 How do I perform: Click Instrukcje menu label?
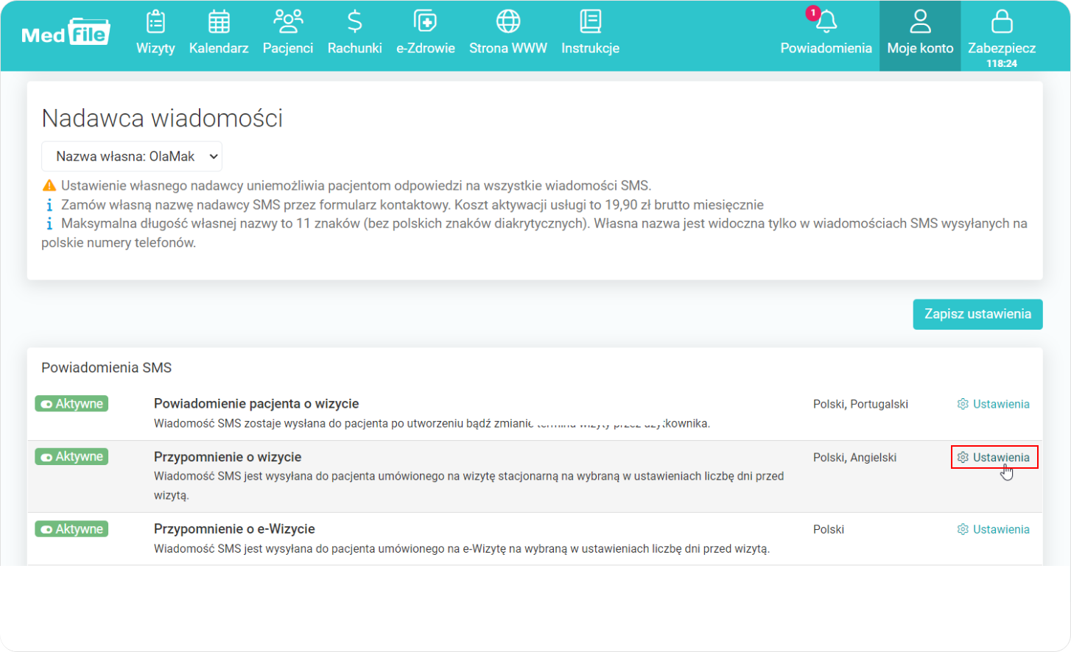(590, 48)
